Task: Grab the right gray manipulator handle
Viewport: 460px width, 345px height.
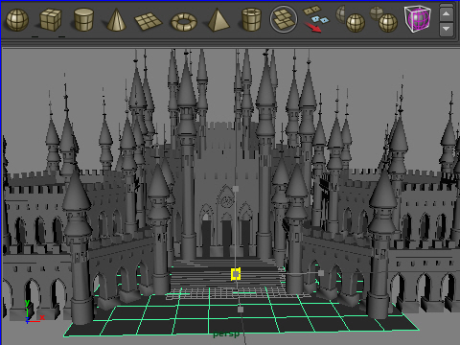Action: 321,273
